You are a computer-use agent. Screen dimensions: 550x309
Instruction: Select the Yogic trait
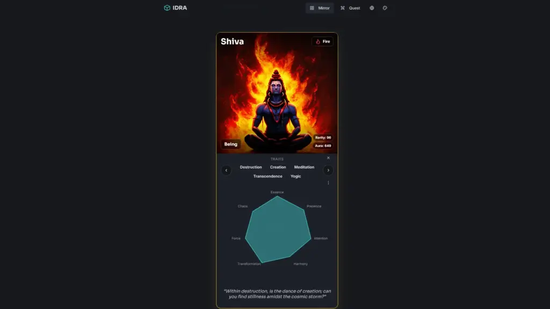(296, 176)
